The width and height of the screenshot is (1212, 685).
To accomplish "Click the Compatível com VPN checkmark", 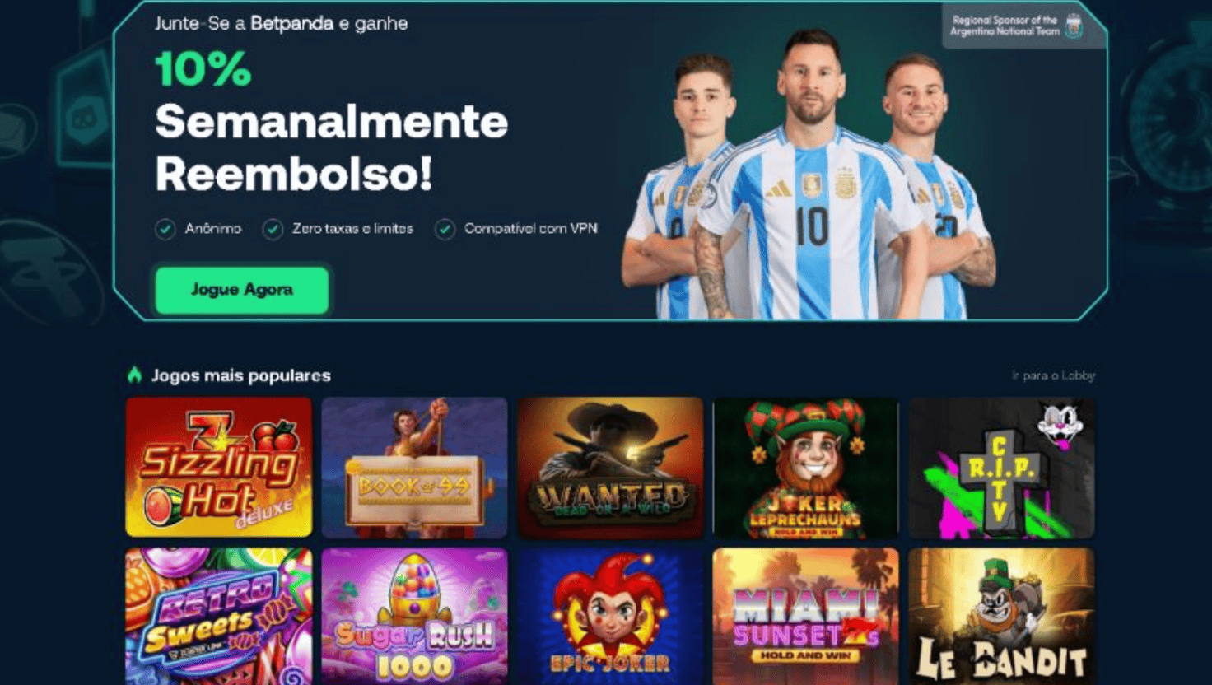I will tap(445, 229).
